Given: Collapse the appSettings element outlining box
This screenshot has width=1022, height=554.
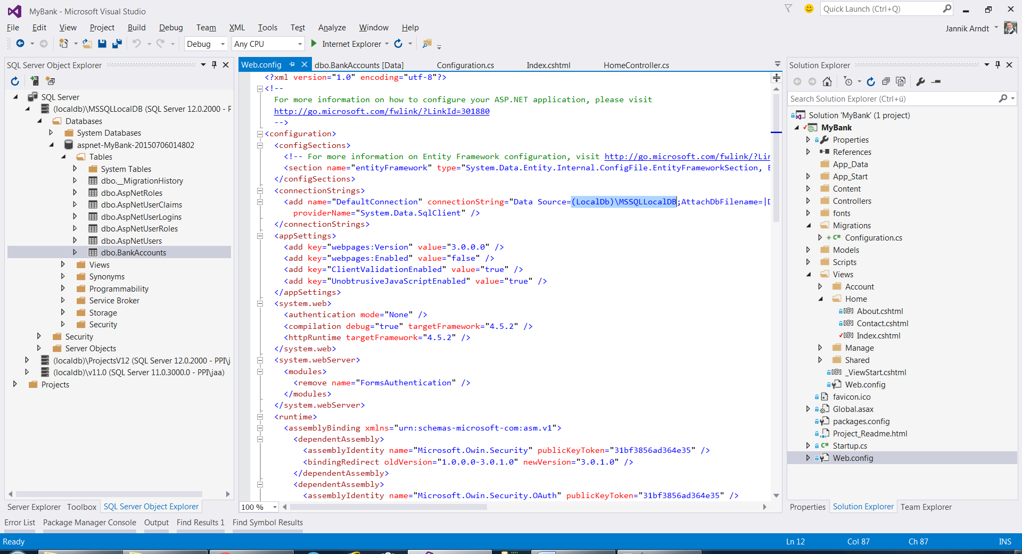Looking at the screenshot, I should coord(260,236).
